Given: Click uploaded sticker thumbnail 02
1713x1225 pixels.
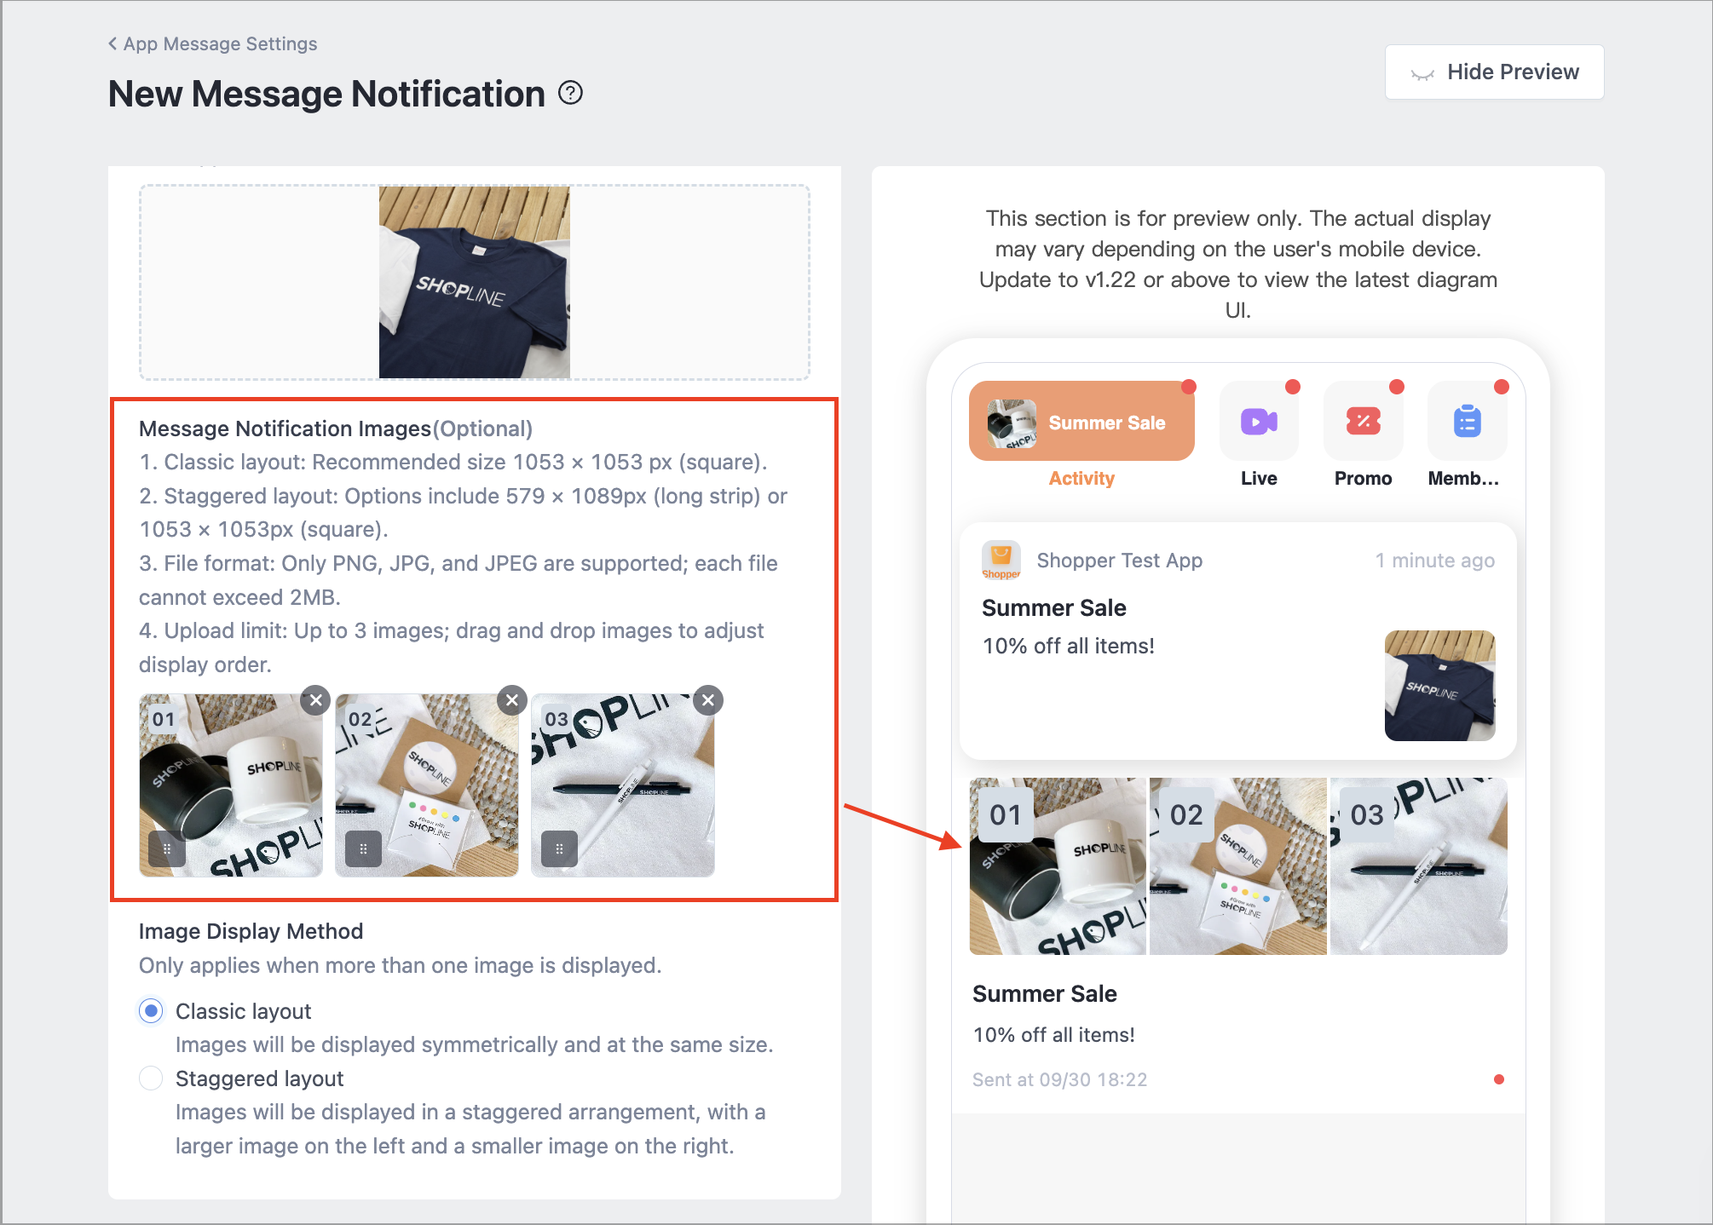Looking at the screenshot, I should (x=427, y=785).
